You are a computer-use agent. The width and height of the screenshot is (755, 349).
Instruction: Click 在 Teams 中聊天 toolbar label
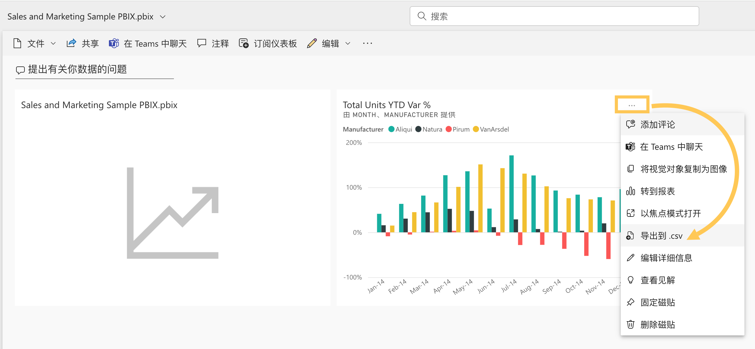(155, 44)
